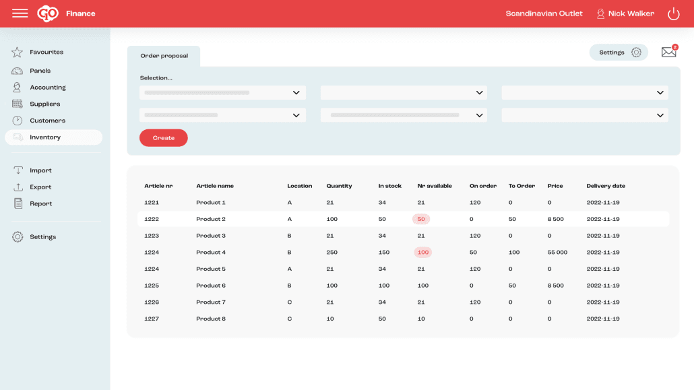Click the Accounting sidebar icon
The height and width of the screenshot is (390, 694).
pos(18,87)
